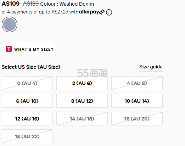Select the Washed Denim colour swatch
The height and width of the screenshot is (146, 185).
10,24
